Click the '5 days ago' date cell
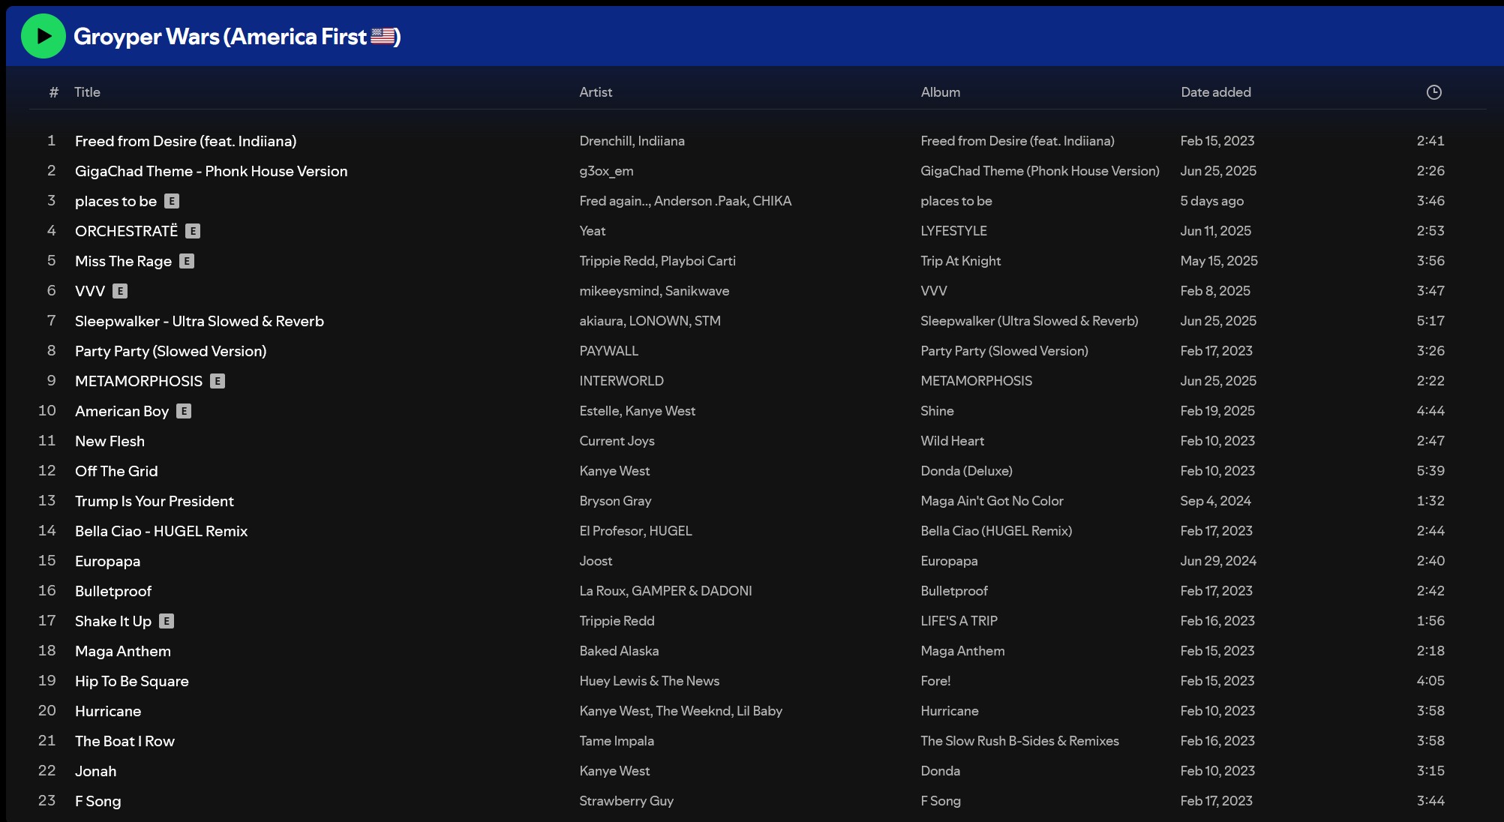The image size is (1504, 822). pyautogui.click(x=1211, y=201)
